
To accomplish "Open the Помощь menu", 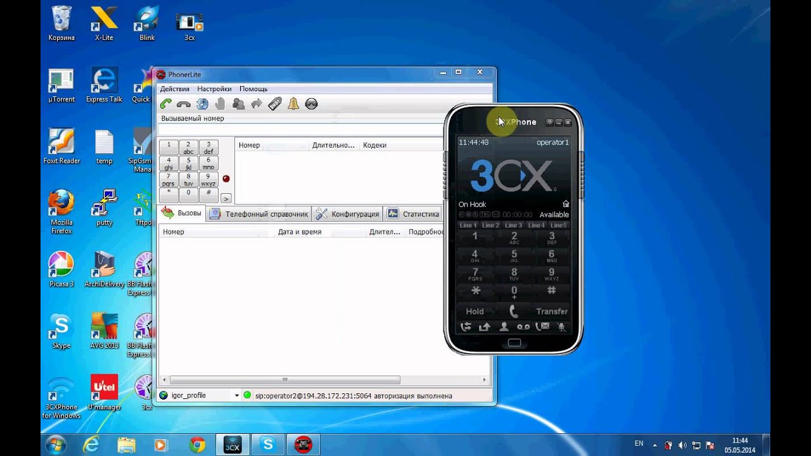I will (x=253, y=89).
